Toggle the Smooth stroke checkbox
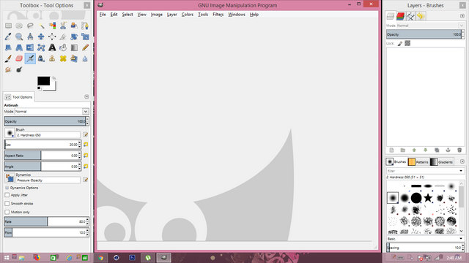The width and height of the screenshot is (469, 263). click(7, 203)
